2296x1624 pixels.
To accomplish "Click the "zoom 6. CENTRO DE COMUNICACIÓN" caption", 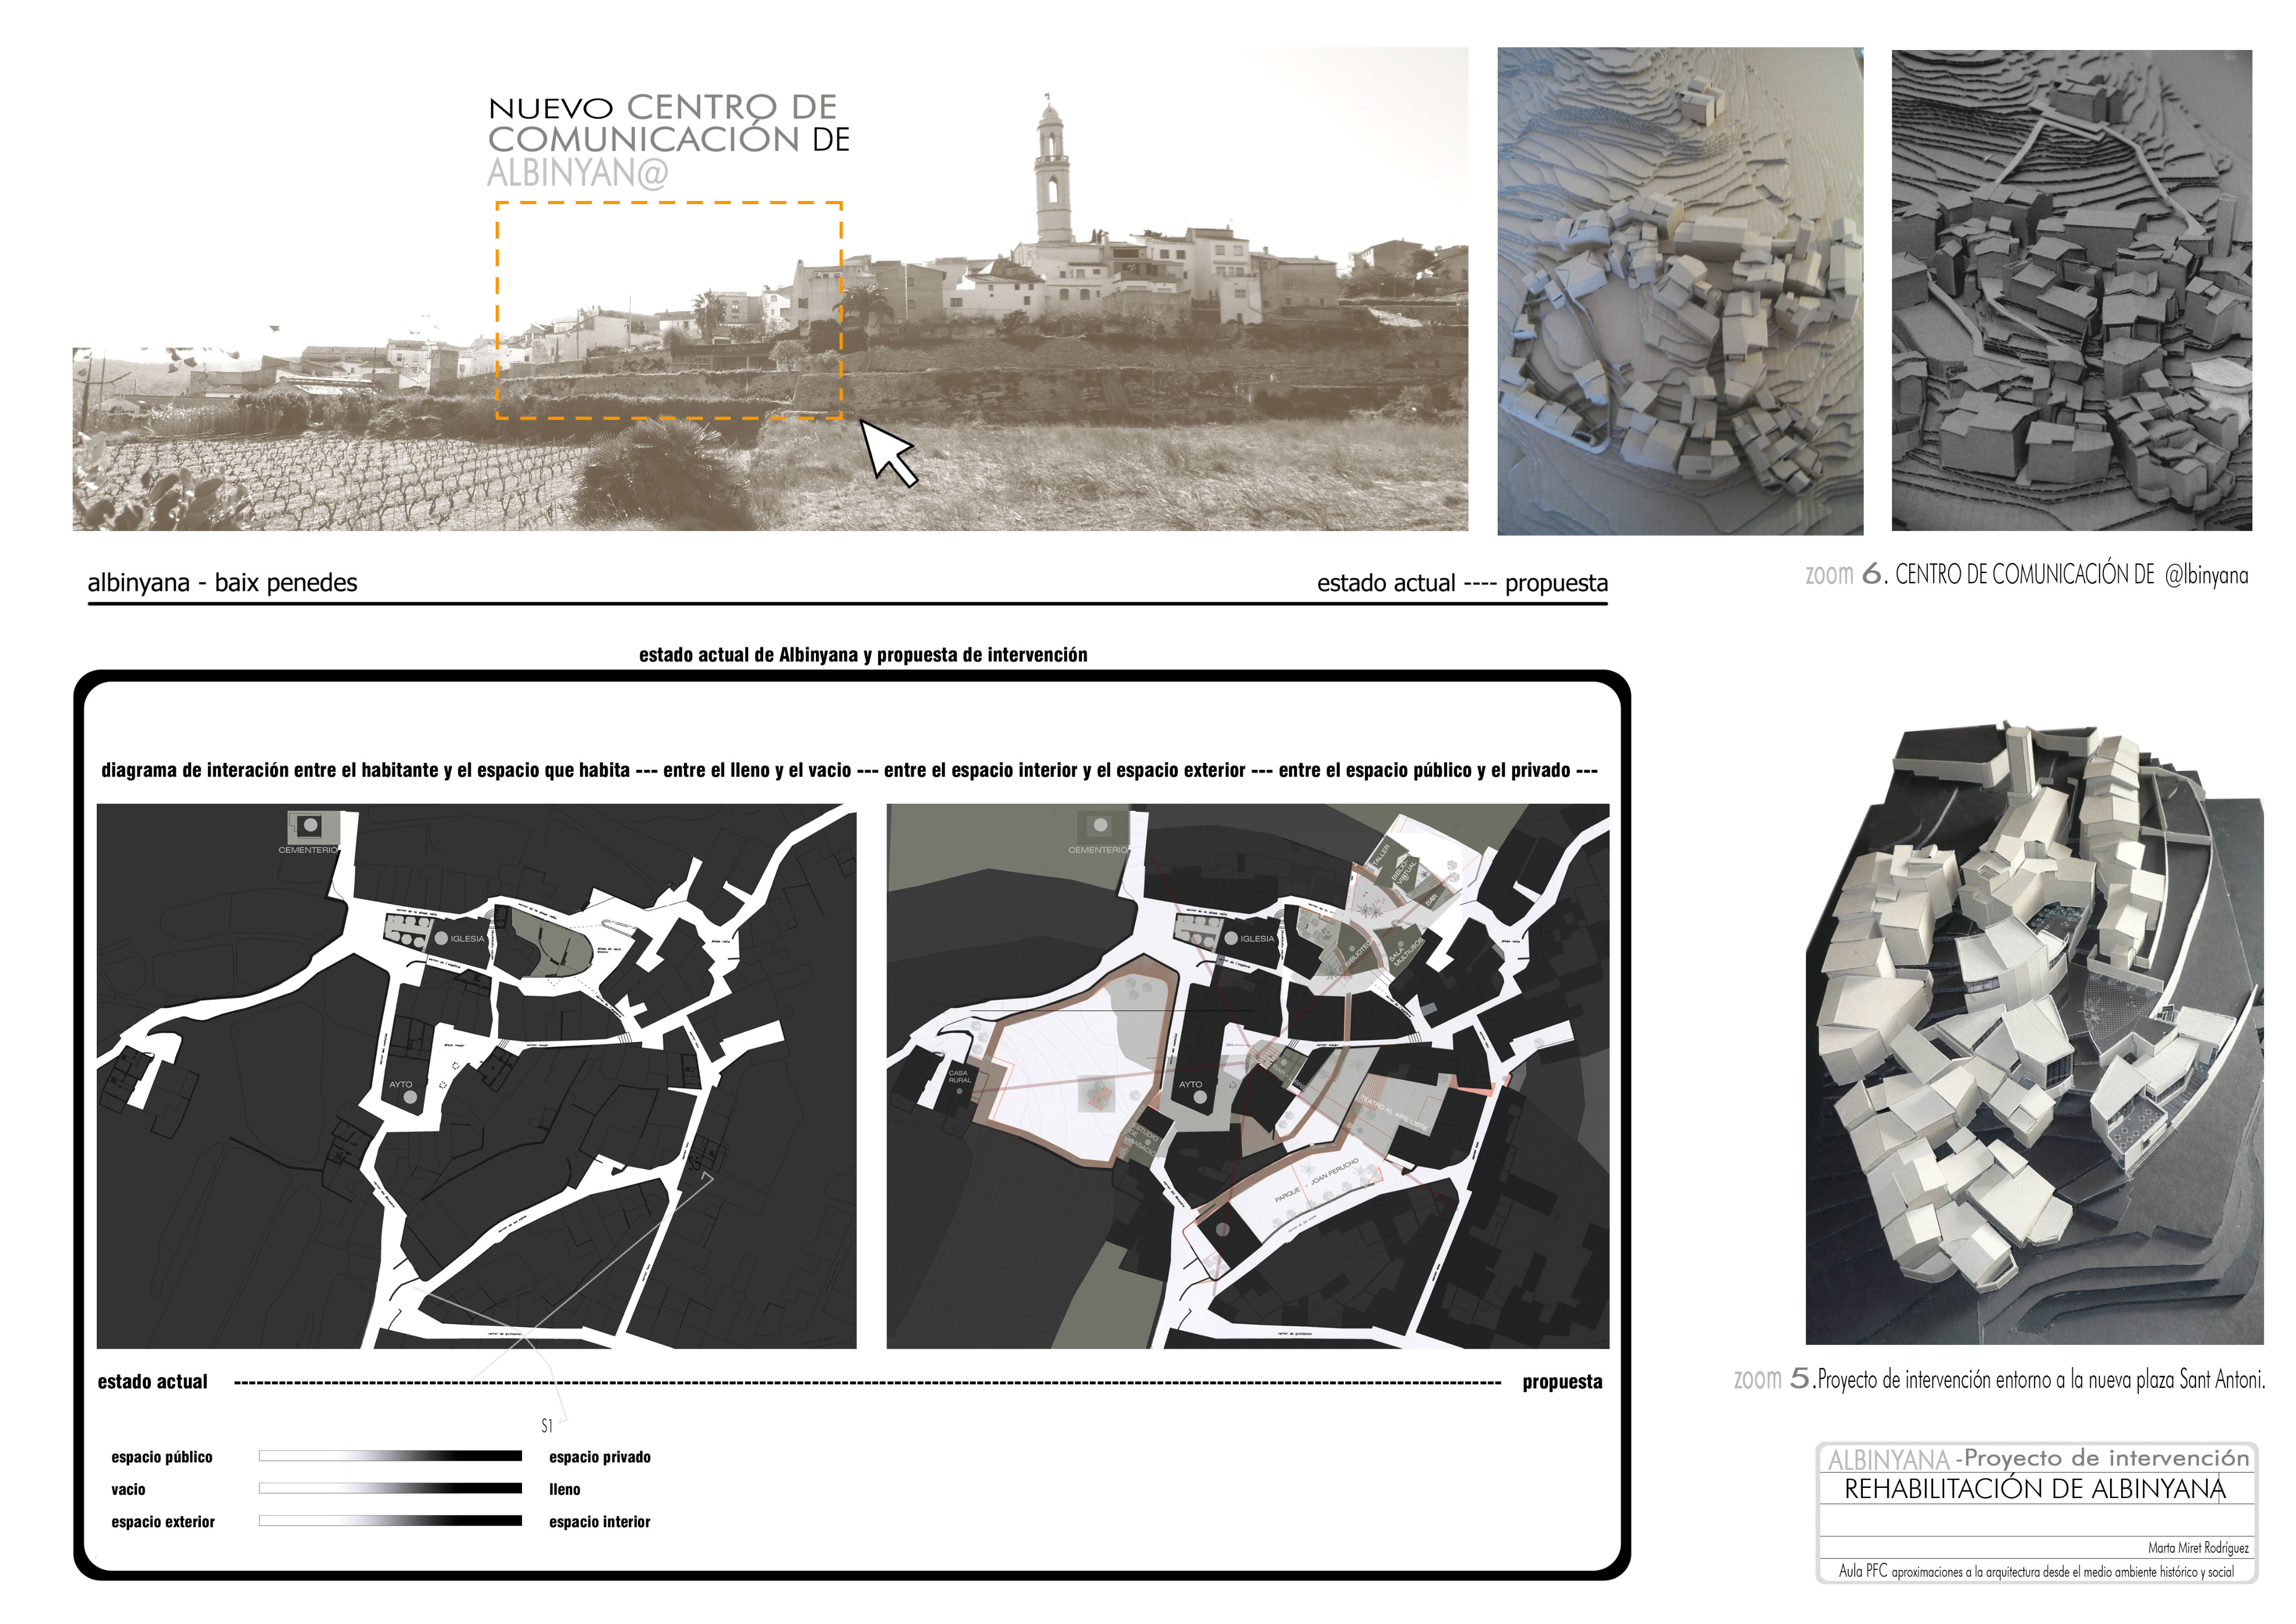I will 2027,574.
